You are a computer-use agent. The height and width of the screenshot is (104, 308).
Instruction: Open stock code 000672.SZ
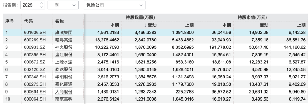[35, 62]
